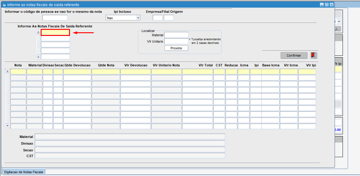This screenshot has width=360, height=176.
Task: Click the 'Vlr Unitario Nota' column header
Action: [x=166, y=65]
